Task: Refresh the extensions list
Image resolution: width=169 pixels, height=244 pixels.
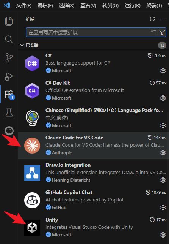Action: click(x=152, y=19)
